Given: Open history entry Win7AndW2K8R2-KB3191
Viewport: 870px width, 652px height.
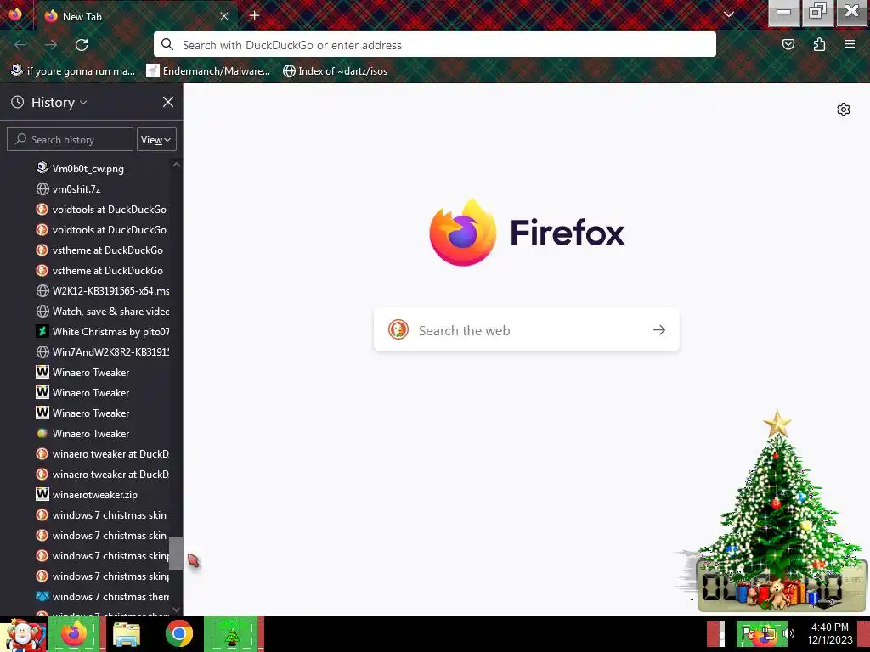Looking at the screenshot, I should click(x=102, y=352).
